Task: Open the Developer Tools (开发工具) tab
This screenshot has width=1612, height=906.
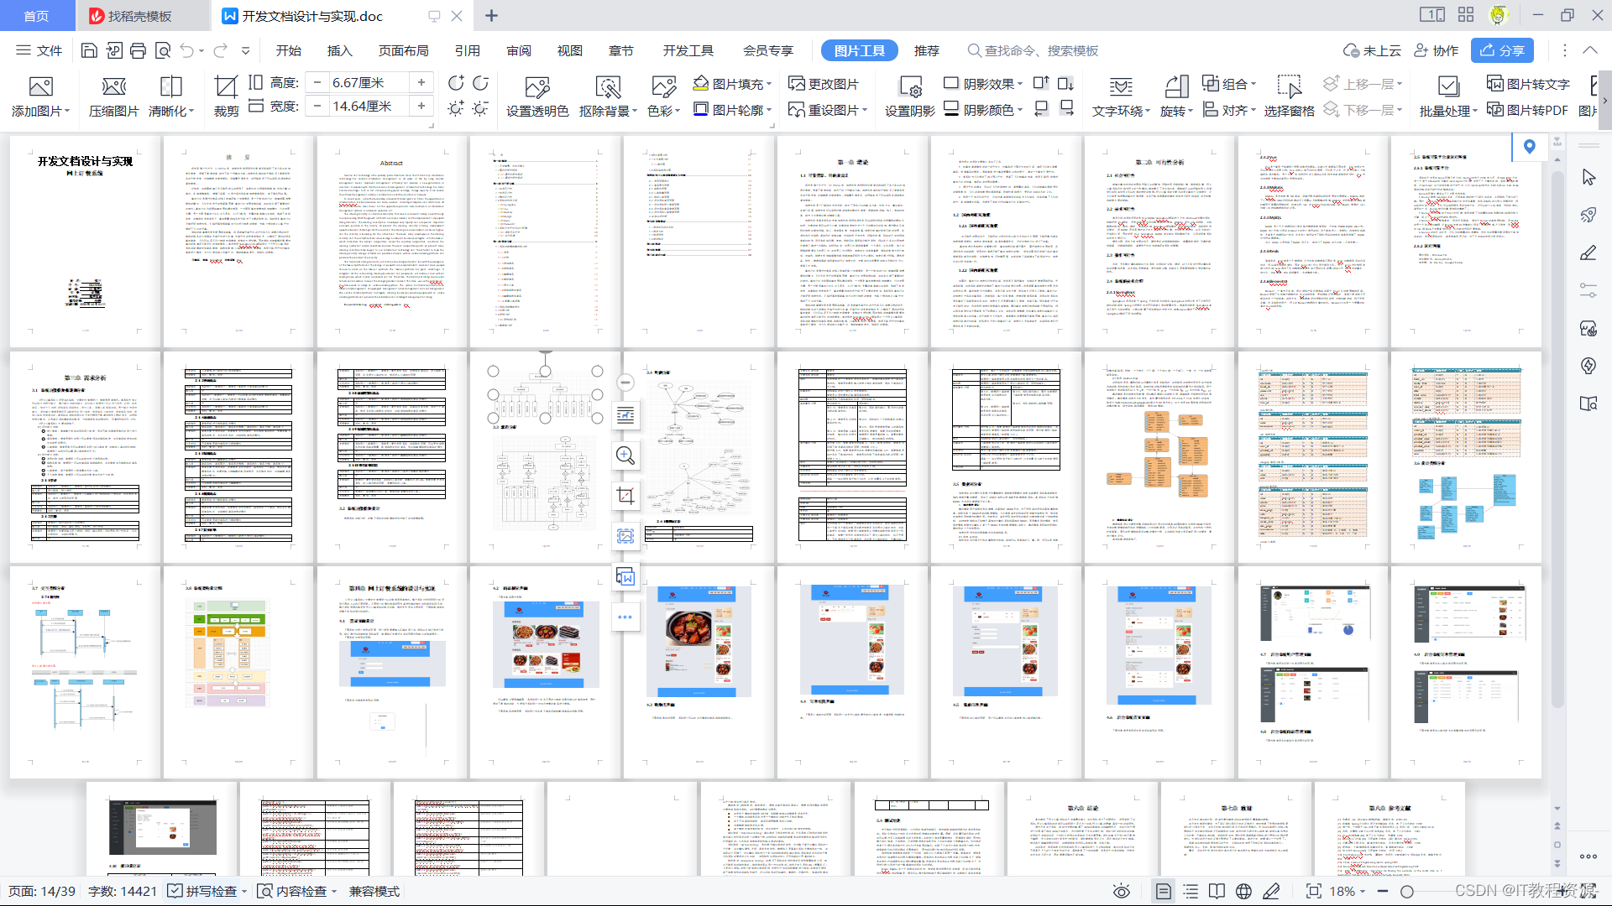Action: click(688, 50)
